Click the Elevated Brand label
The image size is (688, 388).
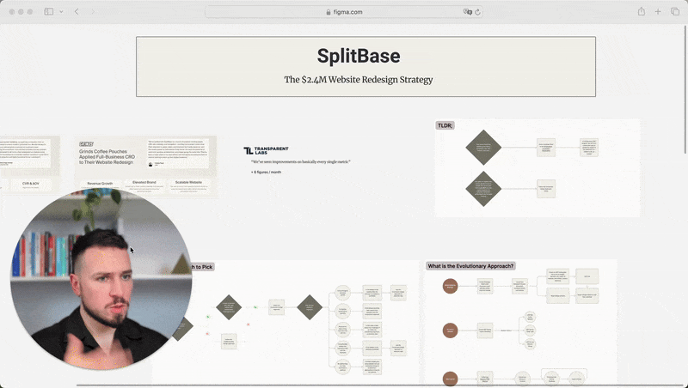tap(144, 182)
